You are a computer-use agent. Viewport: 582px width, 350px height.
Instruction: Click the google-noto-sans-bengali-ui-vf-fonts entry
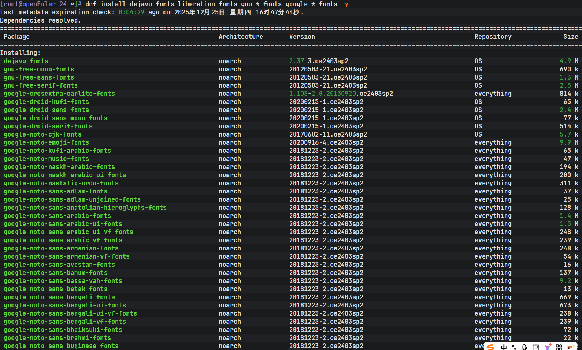[70, 313]
